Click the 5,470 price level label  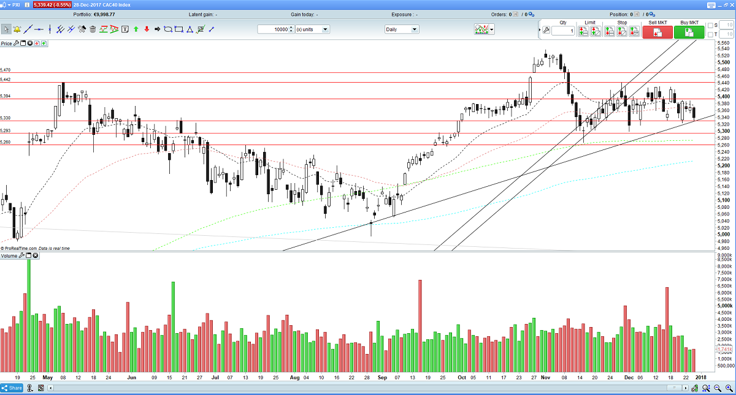tap(6, 70)
